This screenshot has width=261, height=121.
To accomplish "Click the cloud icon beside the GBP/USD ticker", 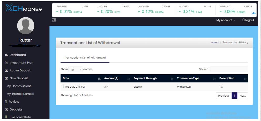I will 254,13.
